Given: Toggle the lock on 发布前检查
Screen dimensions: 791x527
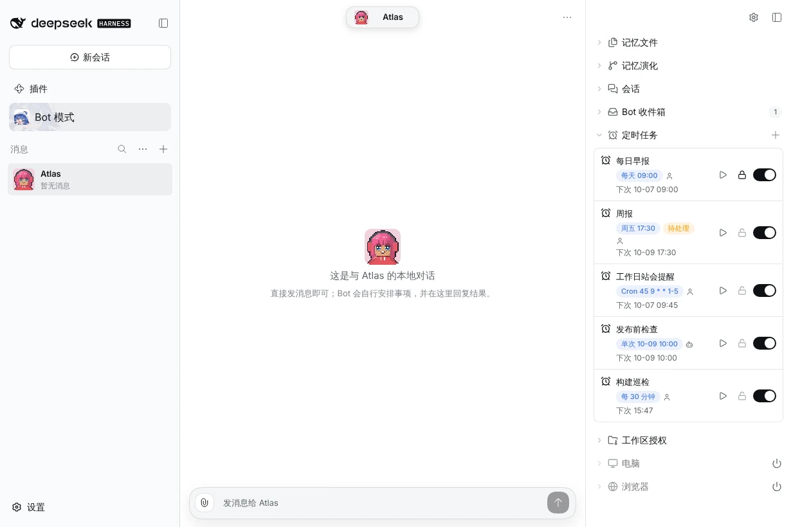Looking at the screenshot, I should (x=742, y=343).
